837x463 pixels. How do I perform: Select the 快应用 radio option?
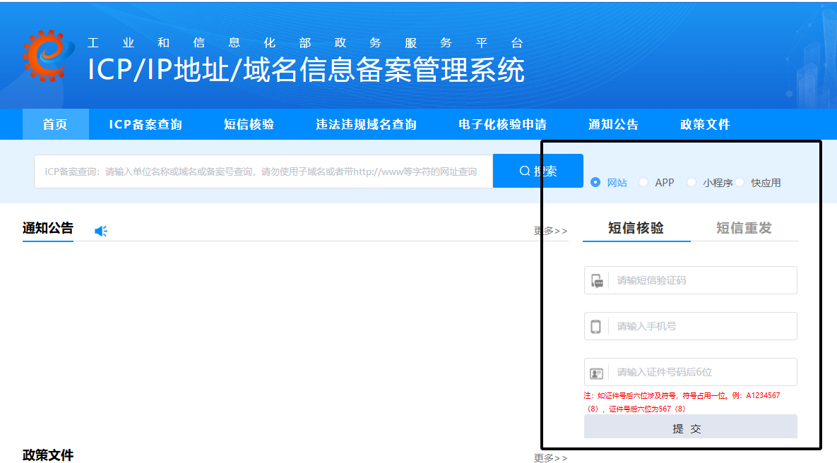tap(740, 182)
